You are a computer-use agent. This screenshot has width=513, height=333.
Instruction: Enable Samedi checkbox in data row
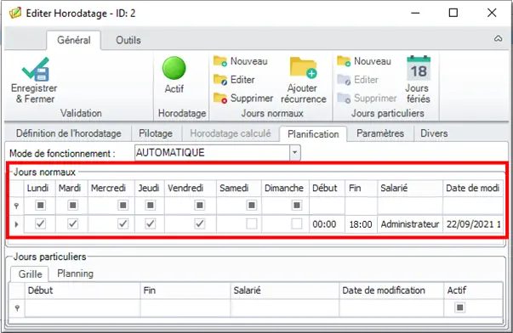(252, 224)
